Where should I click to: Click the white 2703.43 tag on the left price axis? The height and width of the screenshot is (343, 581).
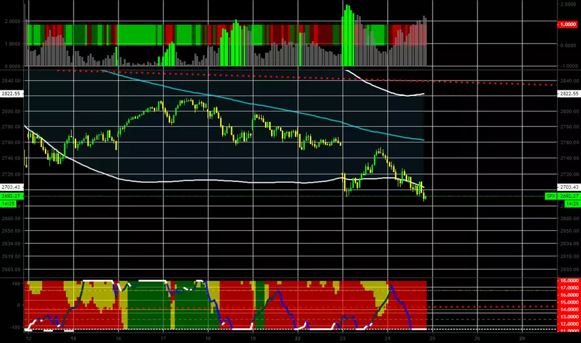coord(11,187)
